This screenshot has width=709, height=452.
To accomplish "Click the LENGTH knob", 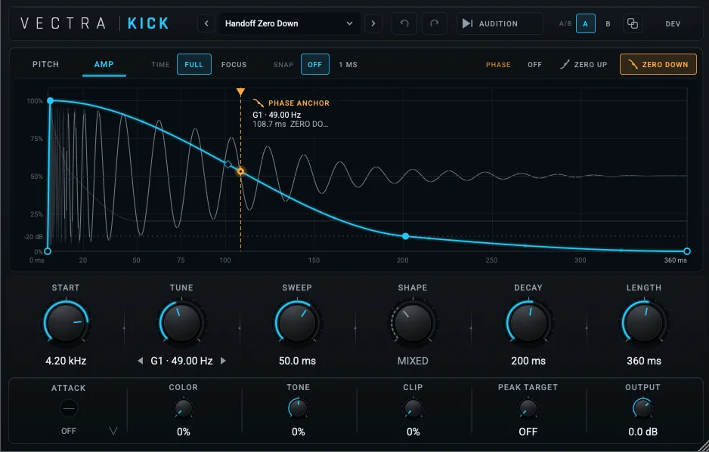I will 644,322.
